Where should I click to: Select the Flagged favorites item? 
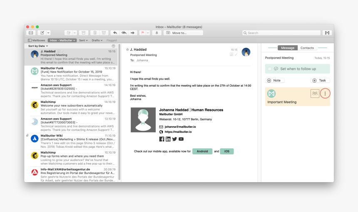pyautogui.click(x=112, y=40)
